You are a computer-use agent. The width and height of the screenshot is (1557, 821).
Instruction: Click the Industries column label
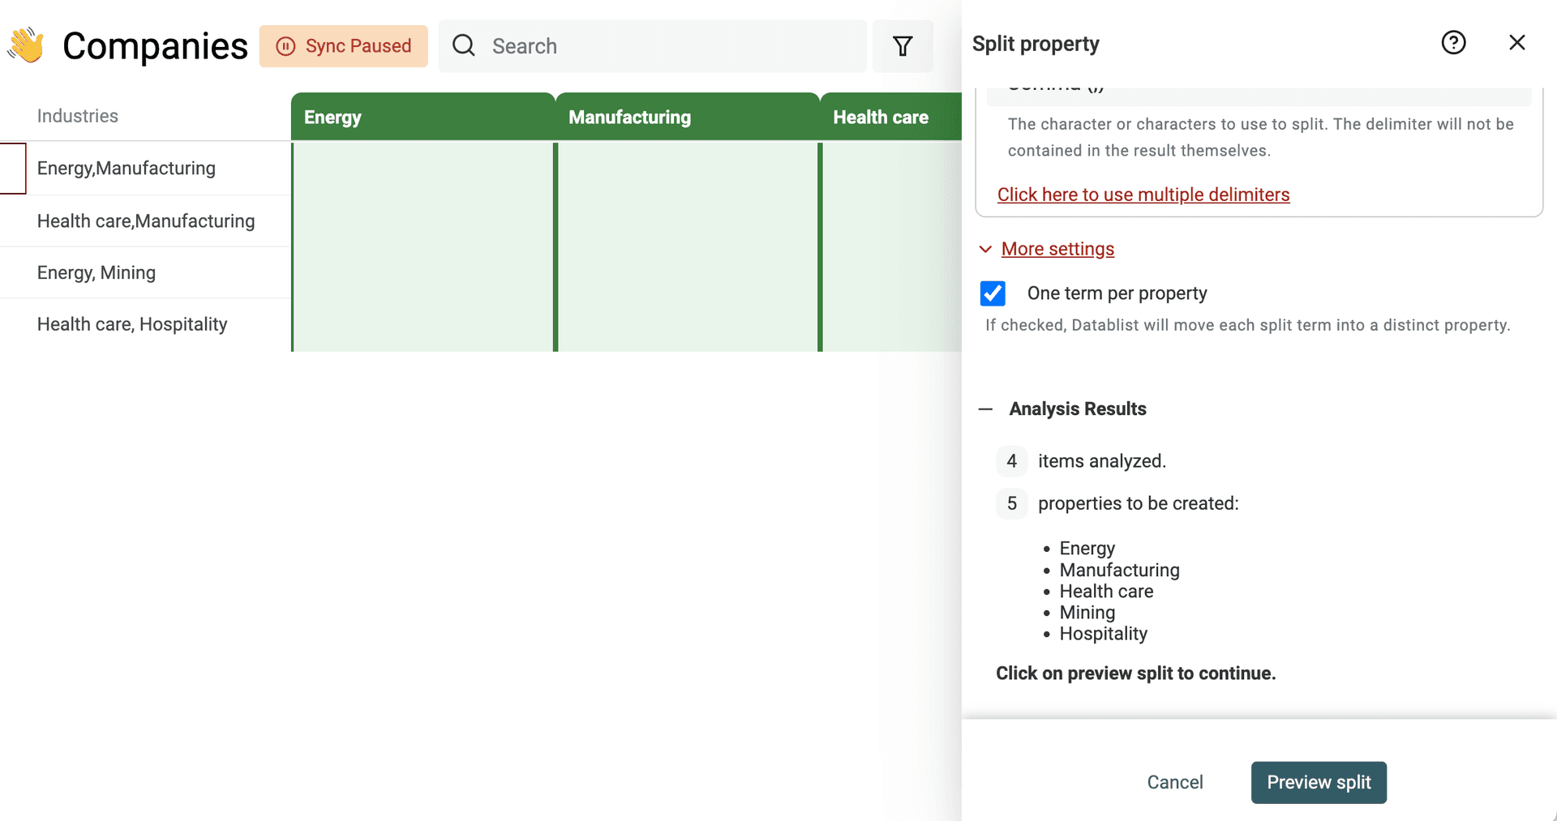click(x=77, y=116)
